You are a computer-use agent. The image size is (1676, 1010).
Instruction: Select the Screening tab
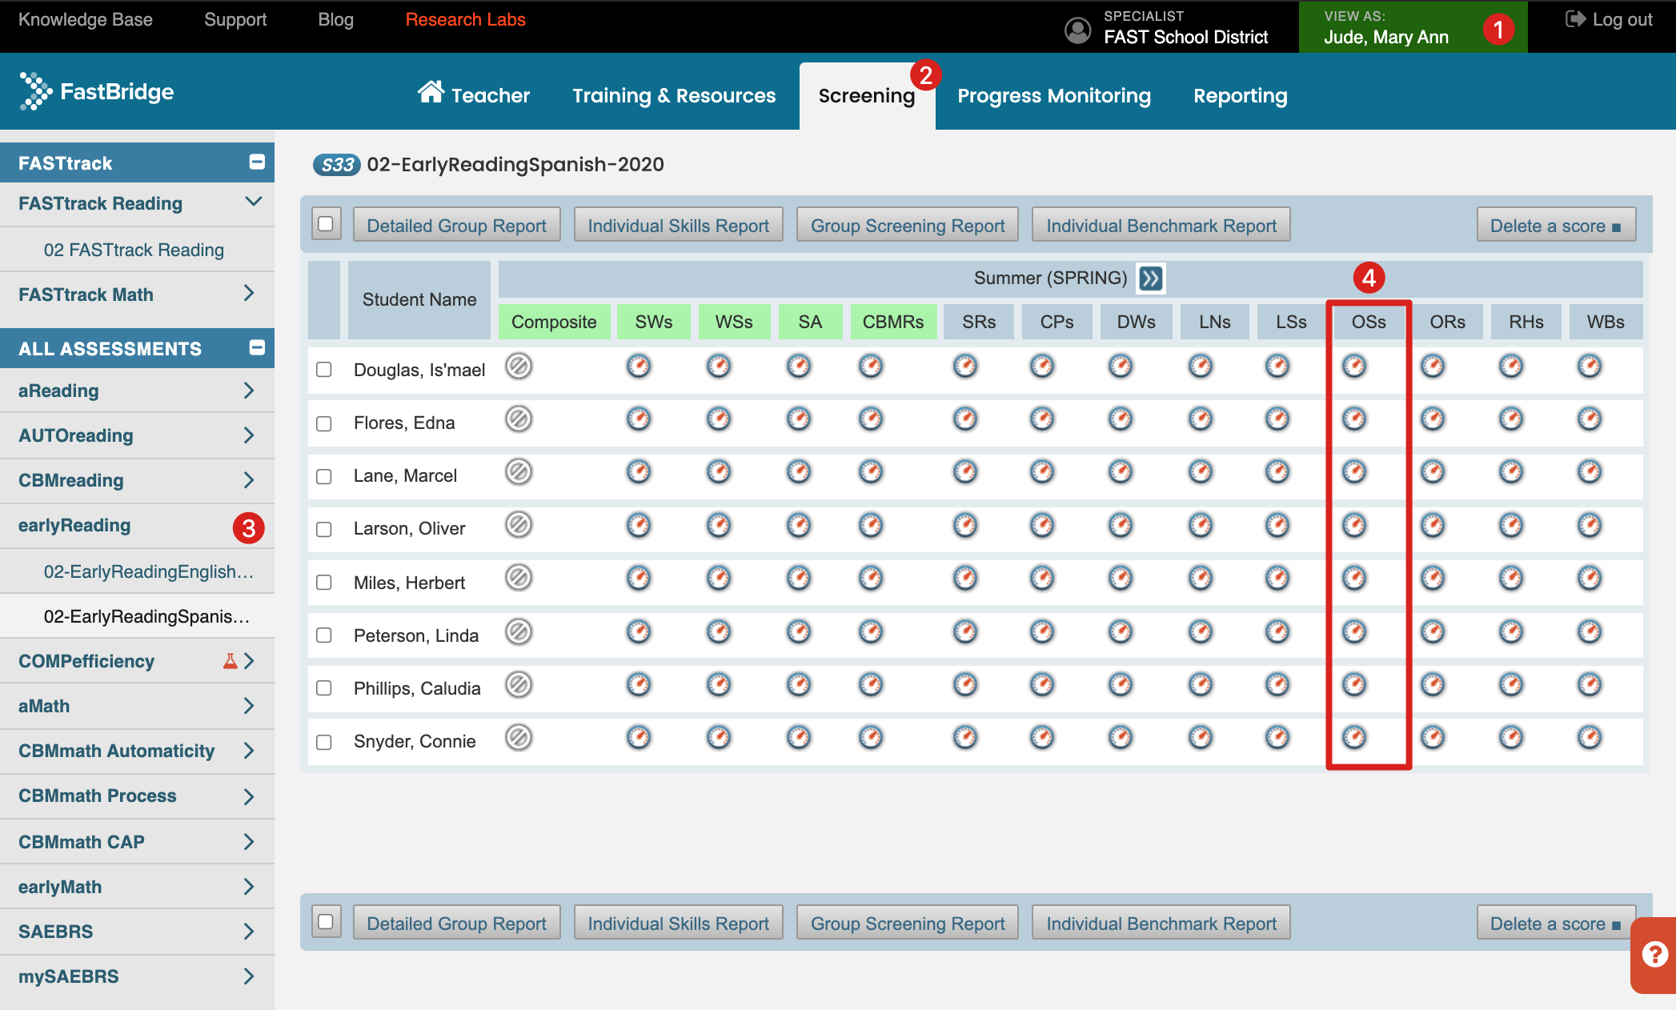pyautogui.click(x=867, y=96)
